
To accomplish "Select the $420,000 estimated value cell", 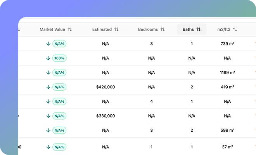I will coord(106,87).
